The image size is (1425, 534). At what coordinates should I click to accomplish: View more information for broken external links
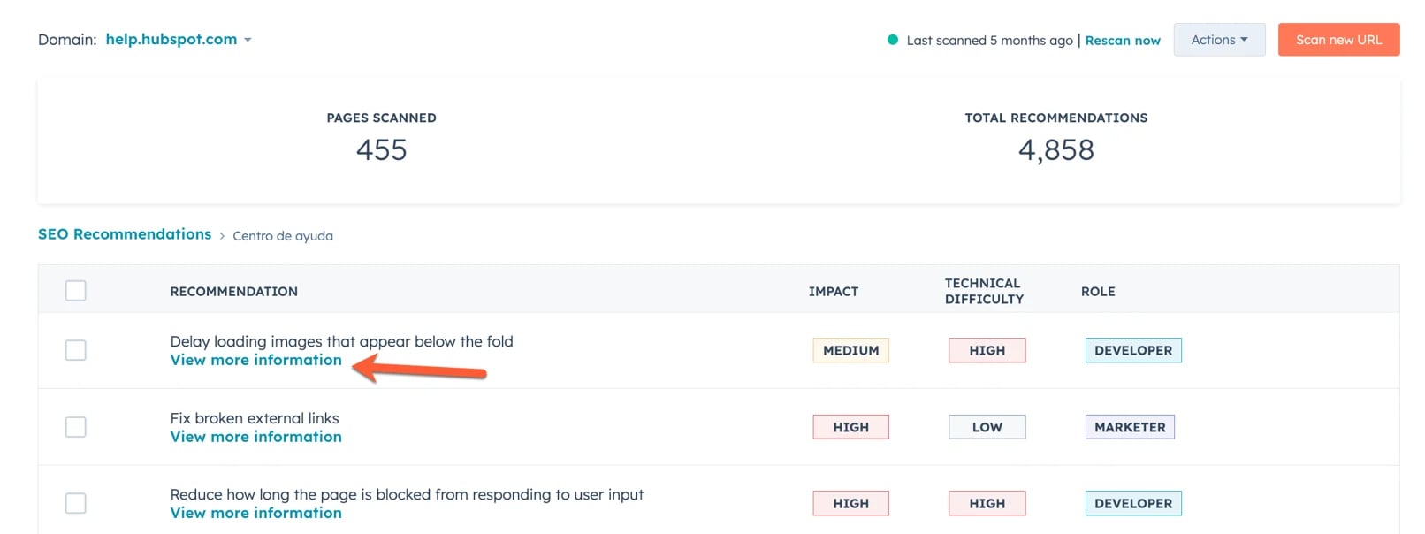click(x=255, y=437)
